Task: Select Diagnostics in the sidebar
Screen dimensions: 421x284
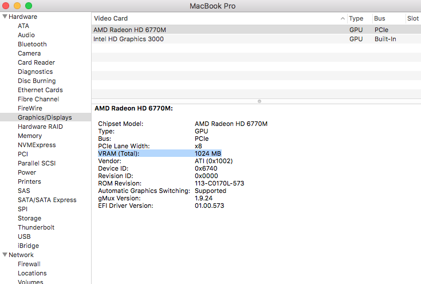Action: click(x=35, y=72)
